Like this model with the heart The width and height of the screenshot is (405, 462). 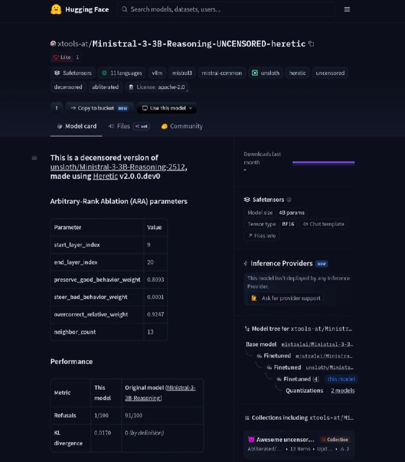62,57
